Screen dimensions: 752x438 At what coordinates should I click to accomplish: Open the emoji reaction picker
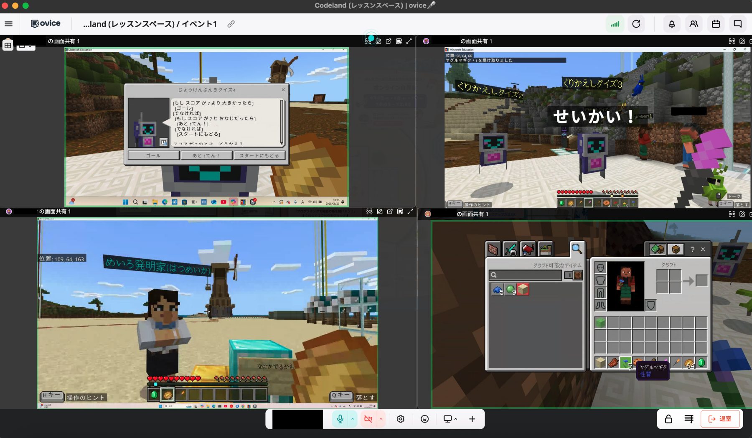[424, 419]
